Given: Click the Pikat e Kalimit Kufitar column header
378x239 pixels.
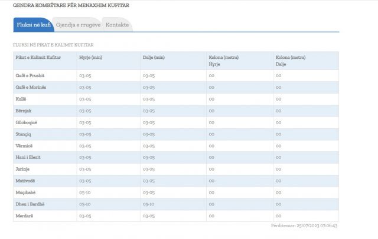Looking at the screenshot, I should 38,57.
